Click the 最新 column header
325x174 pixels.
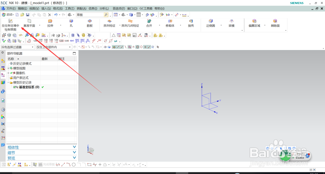[49, 59]
